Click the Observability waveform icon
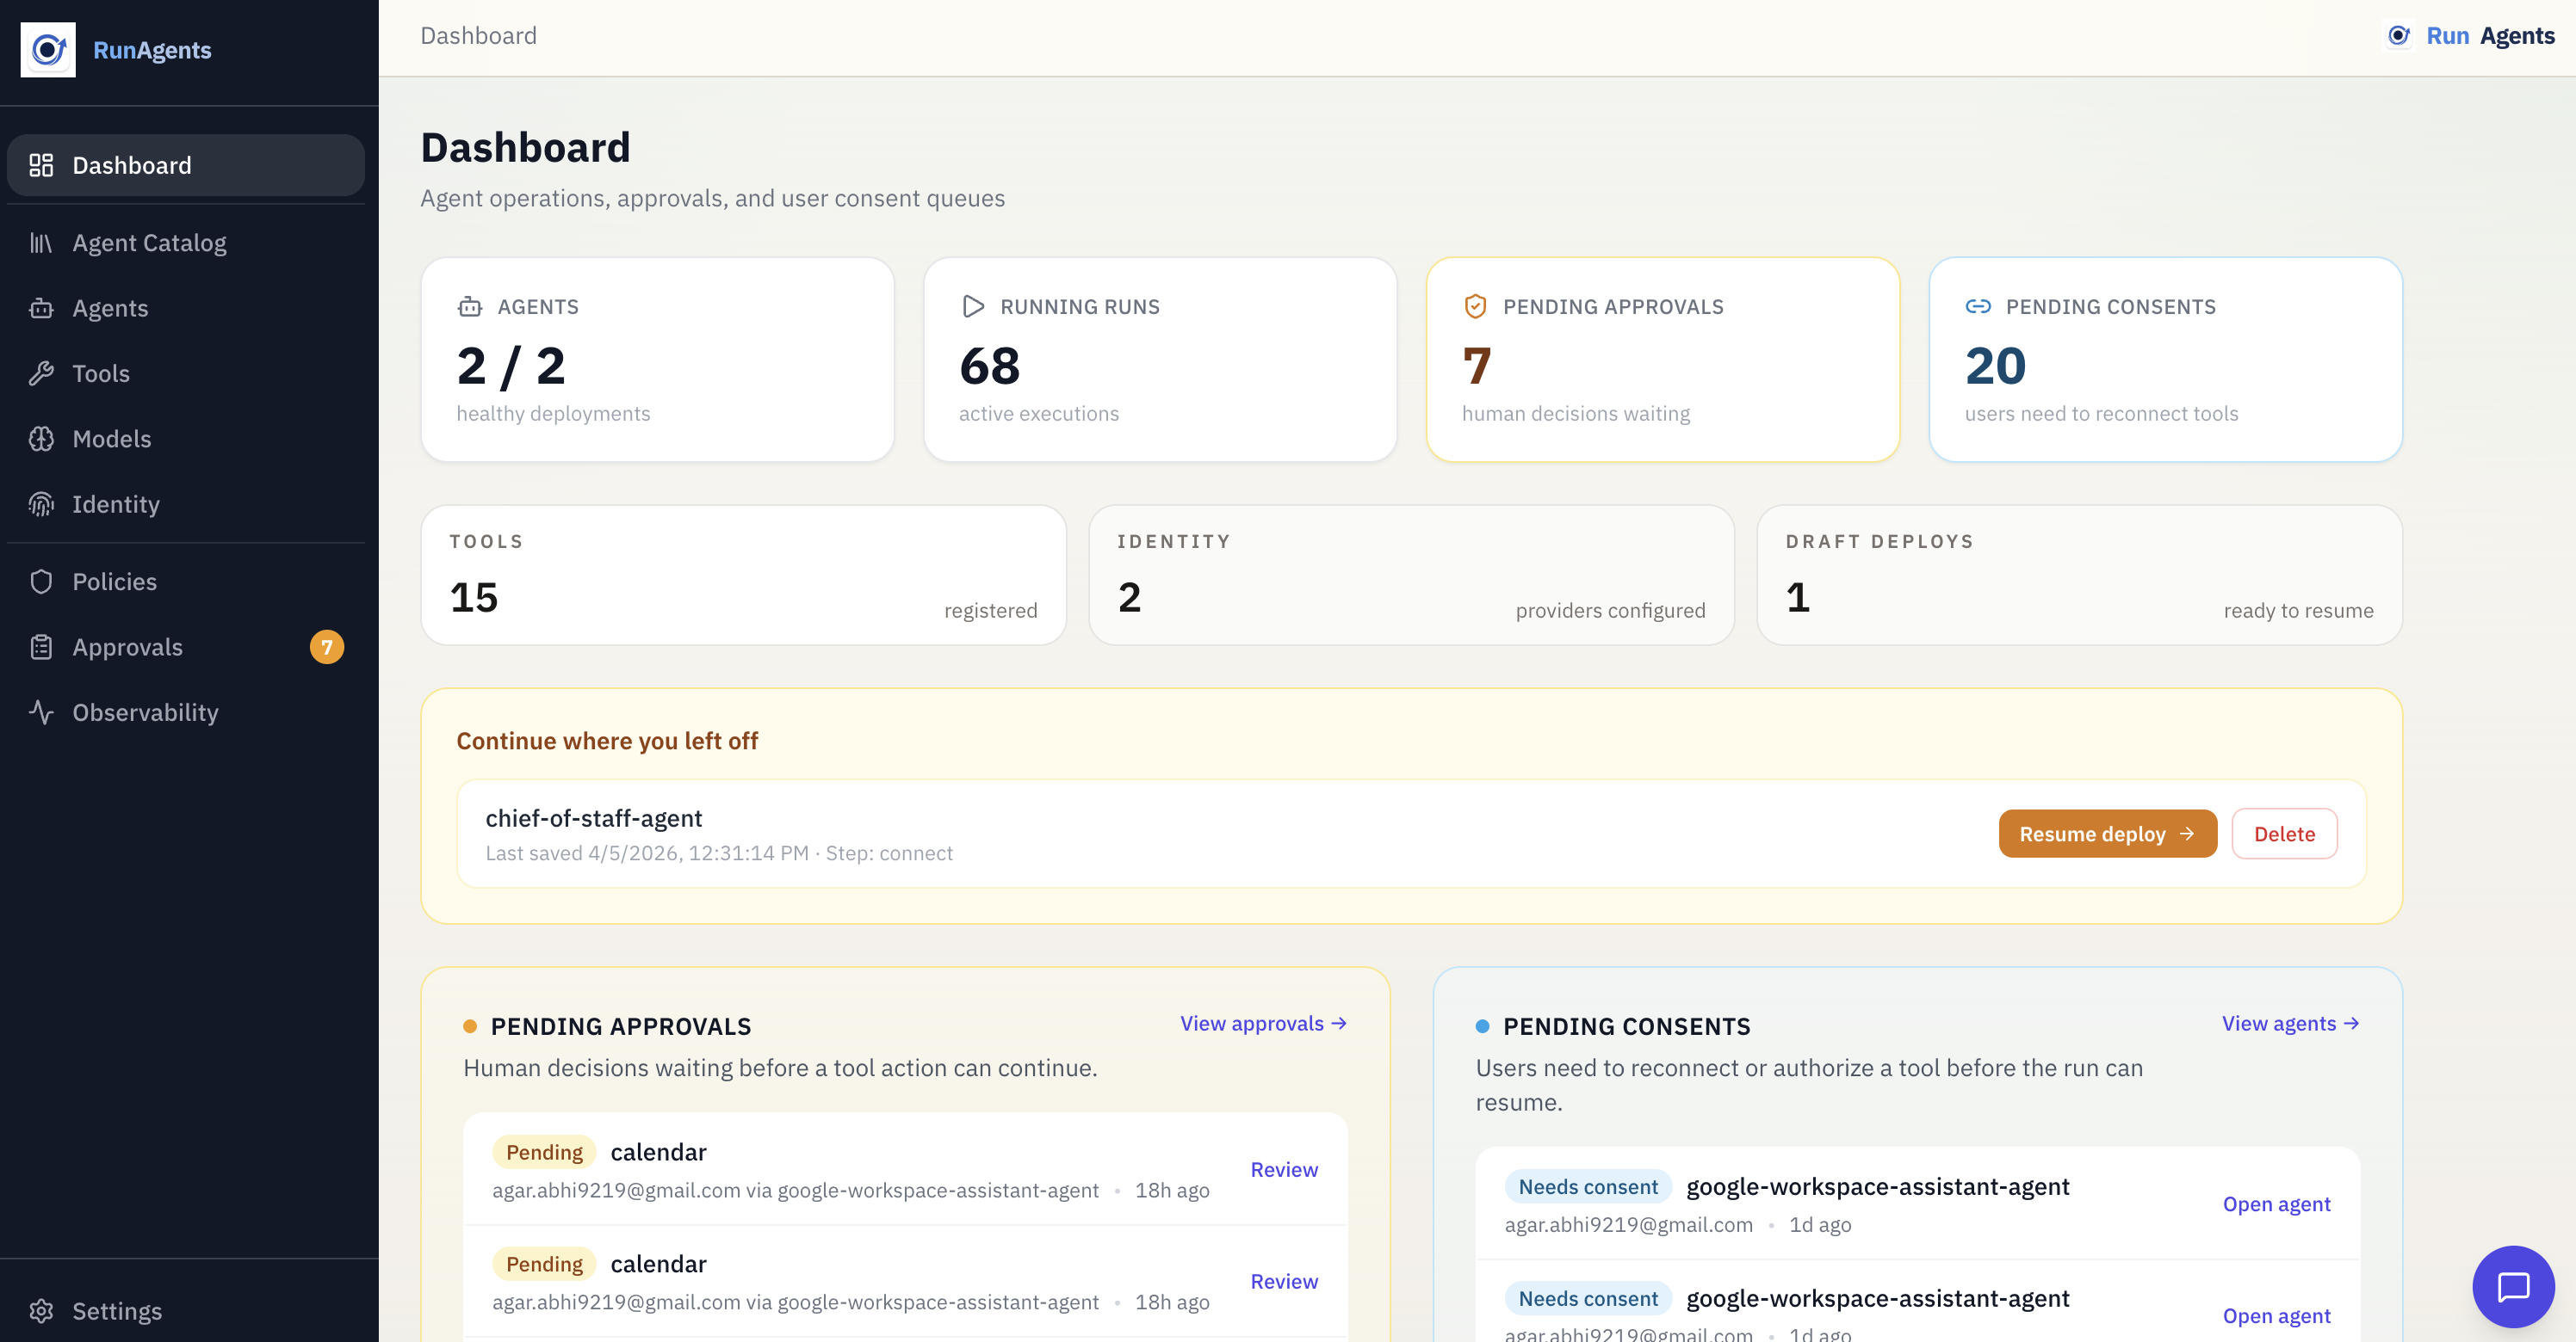Viewport: 2576px width, 1342px height. coord(41,712)
